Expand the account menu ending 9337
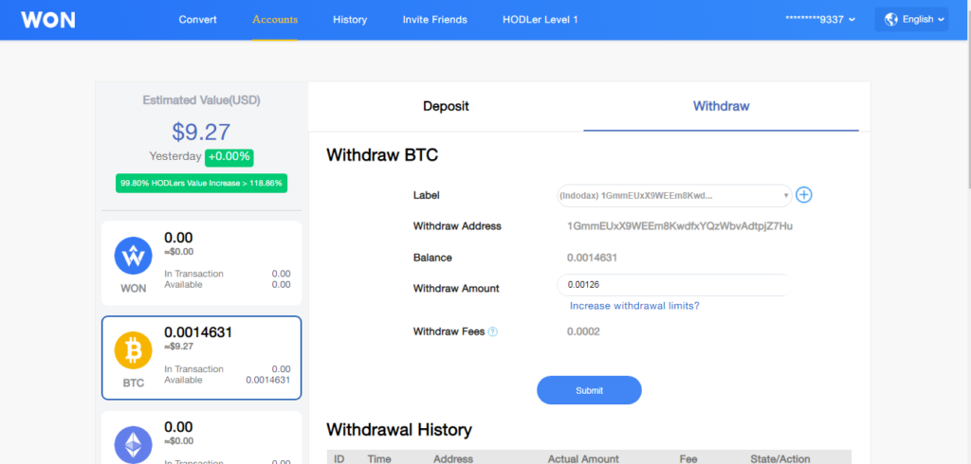 820,20
